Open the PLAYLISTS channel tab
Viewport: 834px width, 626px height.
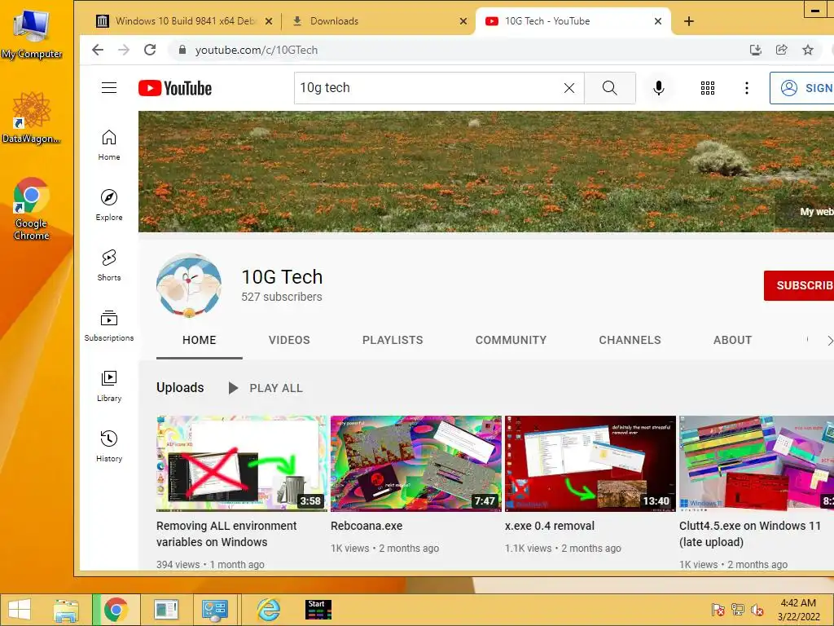(x=393, y=340)
